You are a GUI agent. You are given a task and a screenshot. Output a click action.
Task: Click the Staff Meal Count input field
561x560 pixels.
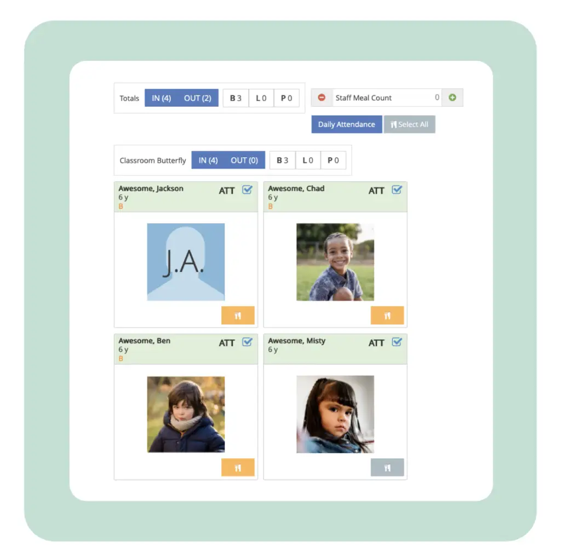[387, 98]
